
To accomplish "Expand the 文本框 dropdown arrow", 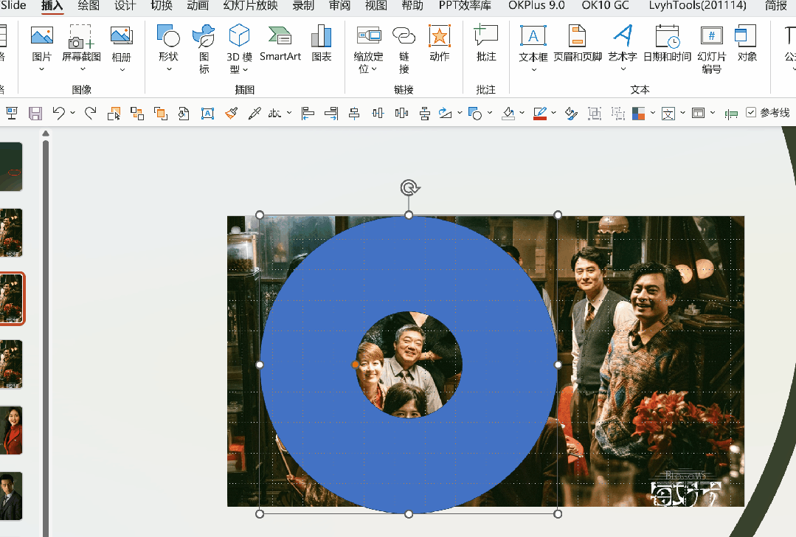I will click(533, 69).
